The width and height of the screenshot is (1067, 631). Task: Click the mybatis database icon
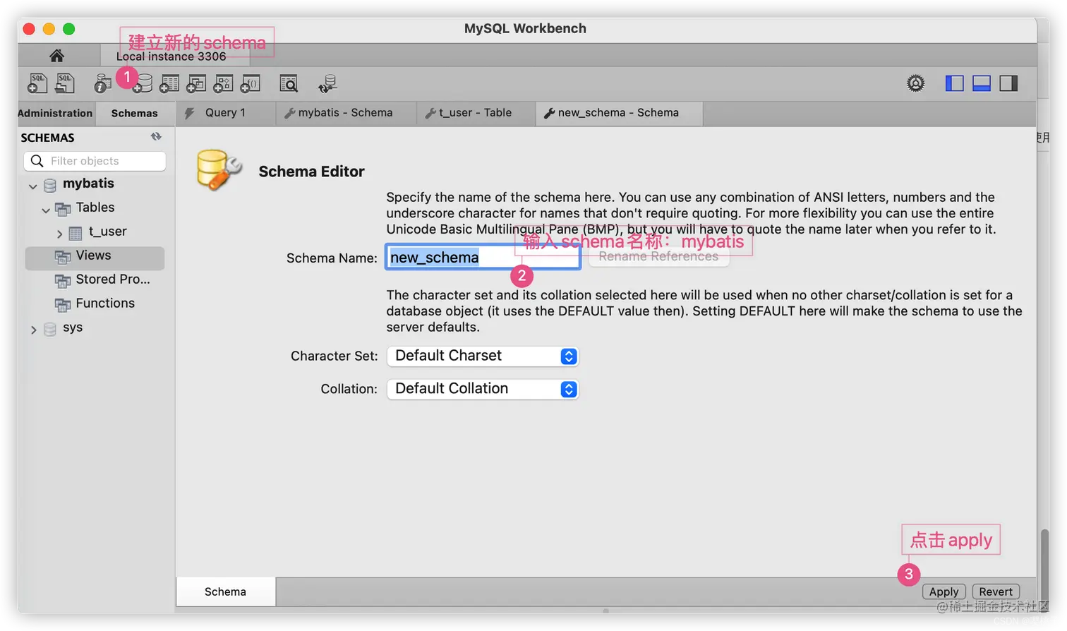50,185
